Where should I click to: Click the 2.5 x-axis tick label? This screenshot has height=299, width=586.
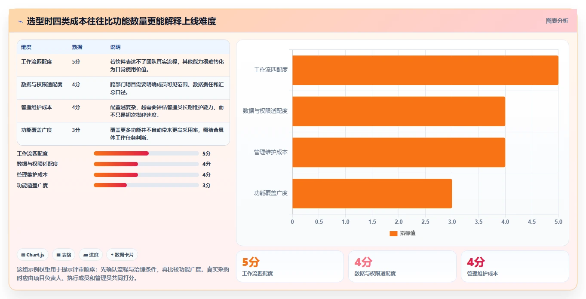click(425, 222)
